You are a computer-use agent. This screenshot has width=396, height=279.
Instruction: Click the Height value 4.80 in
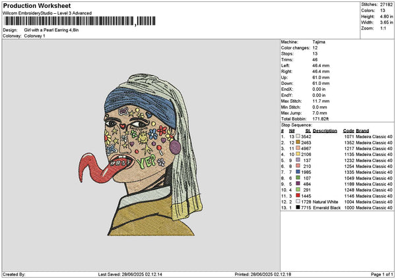pos(386,16)
